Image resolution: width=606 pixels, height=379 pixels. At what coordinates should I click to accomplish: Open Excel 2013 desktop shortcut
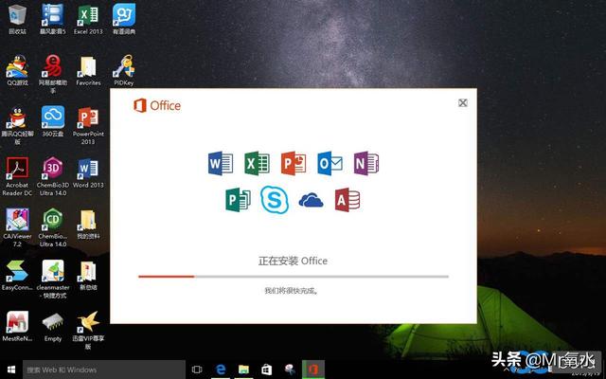point(88,16)
